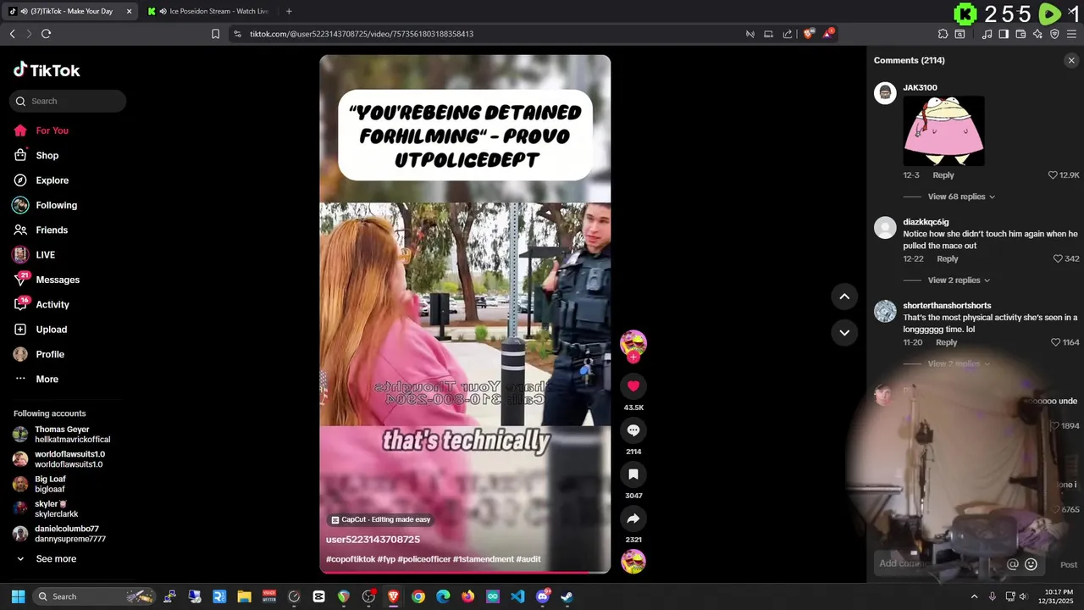Switch to Ice Poseidon Stream tab

(208, 11)
